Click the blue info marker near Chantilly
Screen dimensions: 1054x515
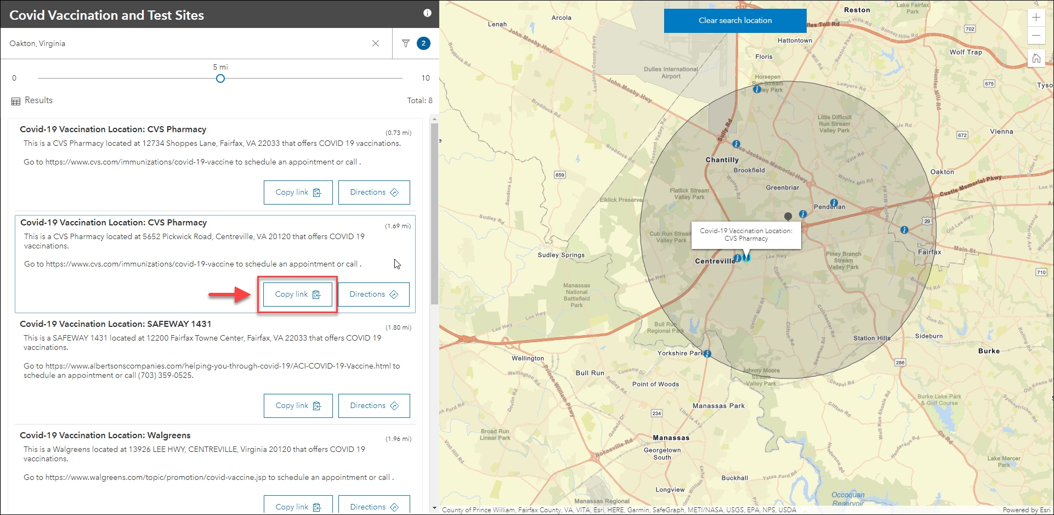(x=735, y=144)
